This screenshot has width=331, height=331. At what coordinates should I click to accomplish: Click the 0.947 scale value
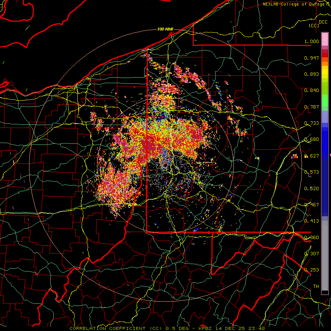point(312,58)
